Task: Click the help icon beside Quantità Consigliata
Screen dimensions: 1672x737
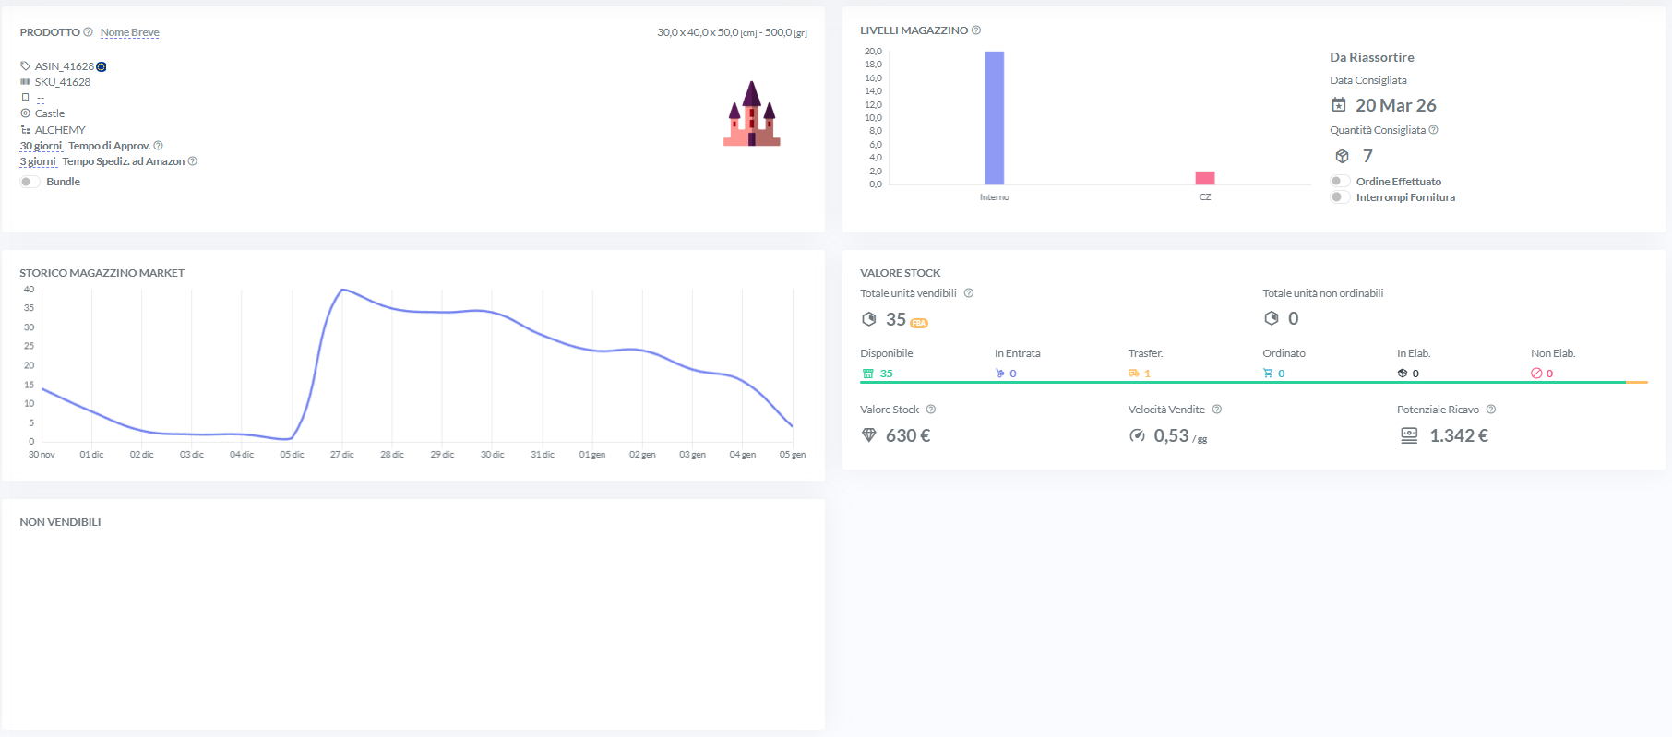Action: point(1433,130)
